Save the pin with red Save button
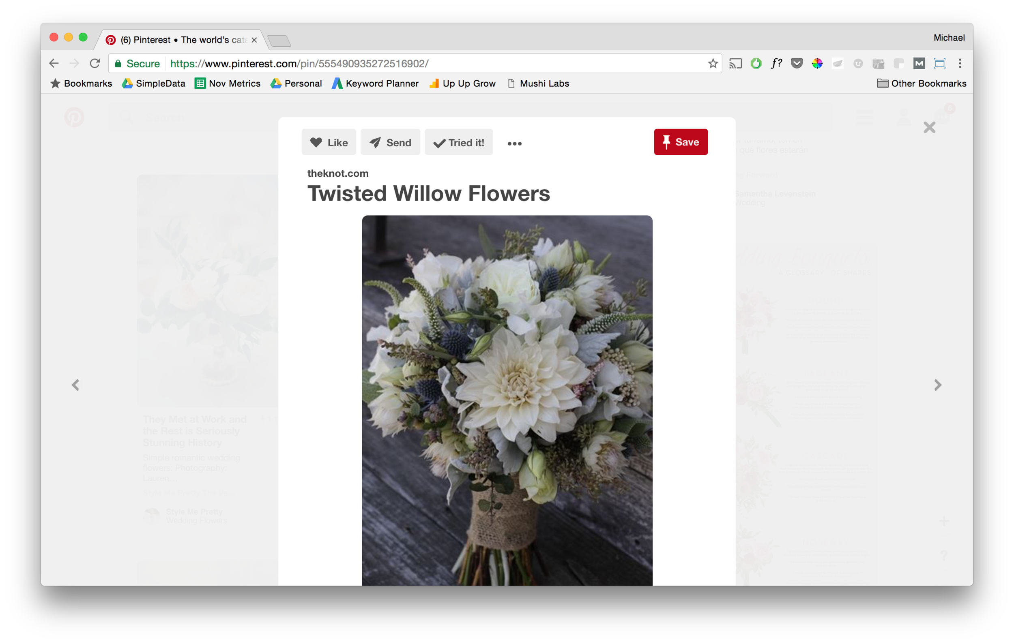 coord(681,142)
